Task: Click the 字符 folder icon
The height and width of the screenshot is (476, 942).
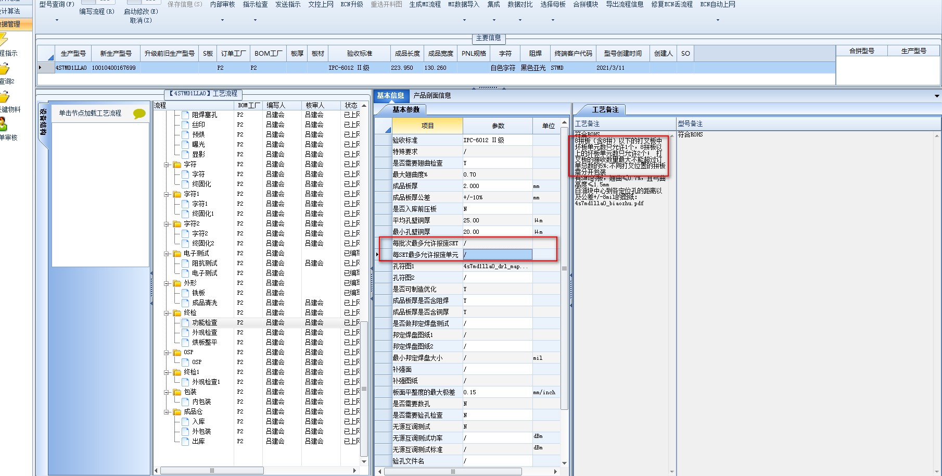Action: (x=177, y=165)
